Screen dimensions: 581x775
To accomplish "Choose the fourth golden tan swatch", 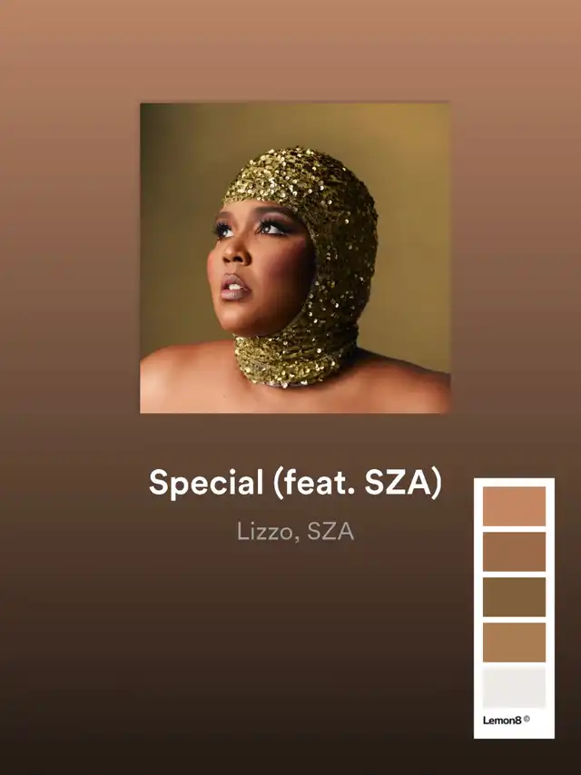I will pyautogui.click(x=514, y=643).
